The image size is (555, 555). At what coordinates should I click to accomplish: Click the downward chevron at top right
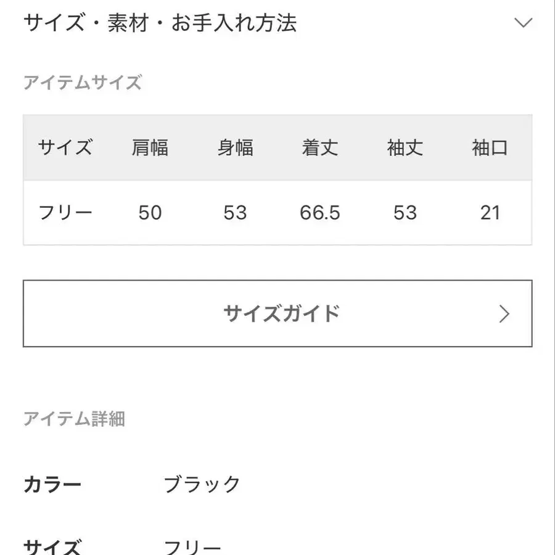click(x=524, y=23)
